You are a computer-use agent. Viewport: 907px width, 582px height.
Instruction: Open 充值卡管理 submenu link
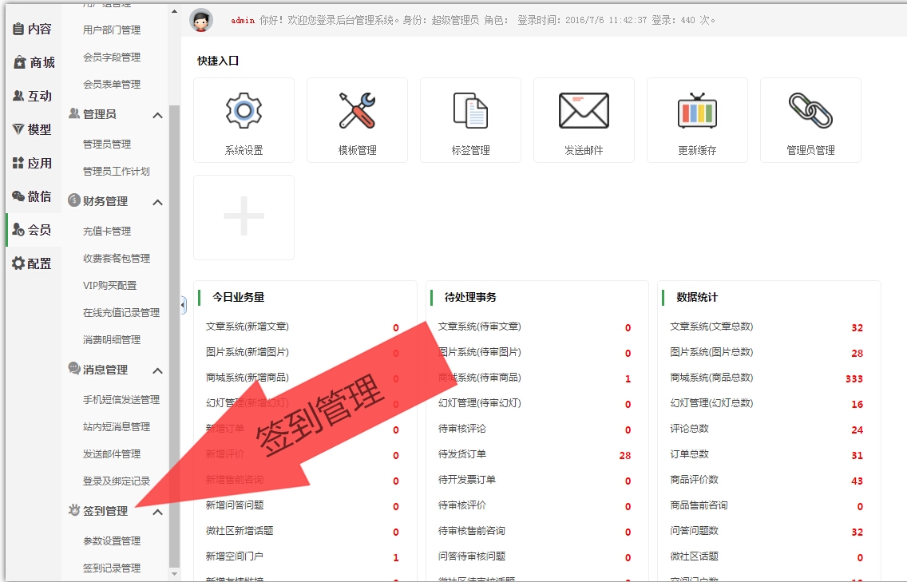coord(107,232)
